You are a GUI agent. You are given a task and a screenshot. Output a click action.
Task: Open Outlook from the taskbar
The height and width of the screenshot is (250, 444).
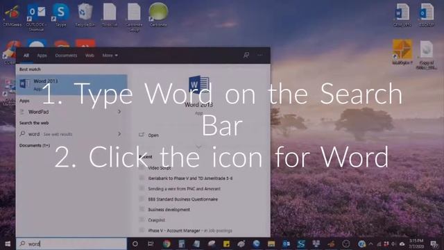click(287, 244)
